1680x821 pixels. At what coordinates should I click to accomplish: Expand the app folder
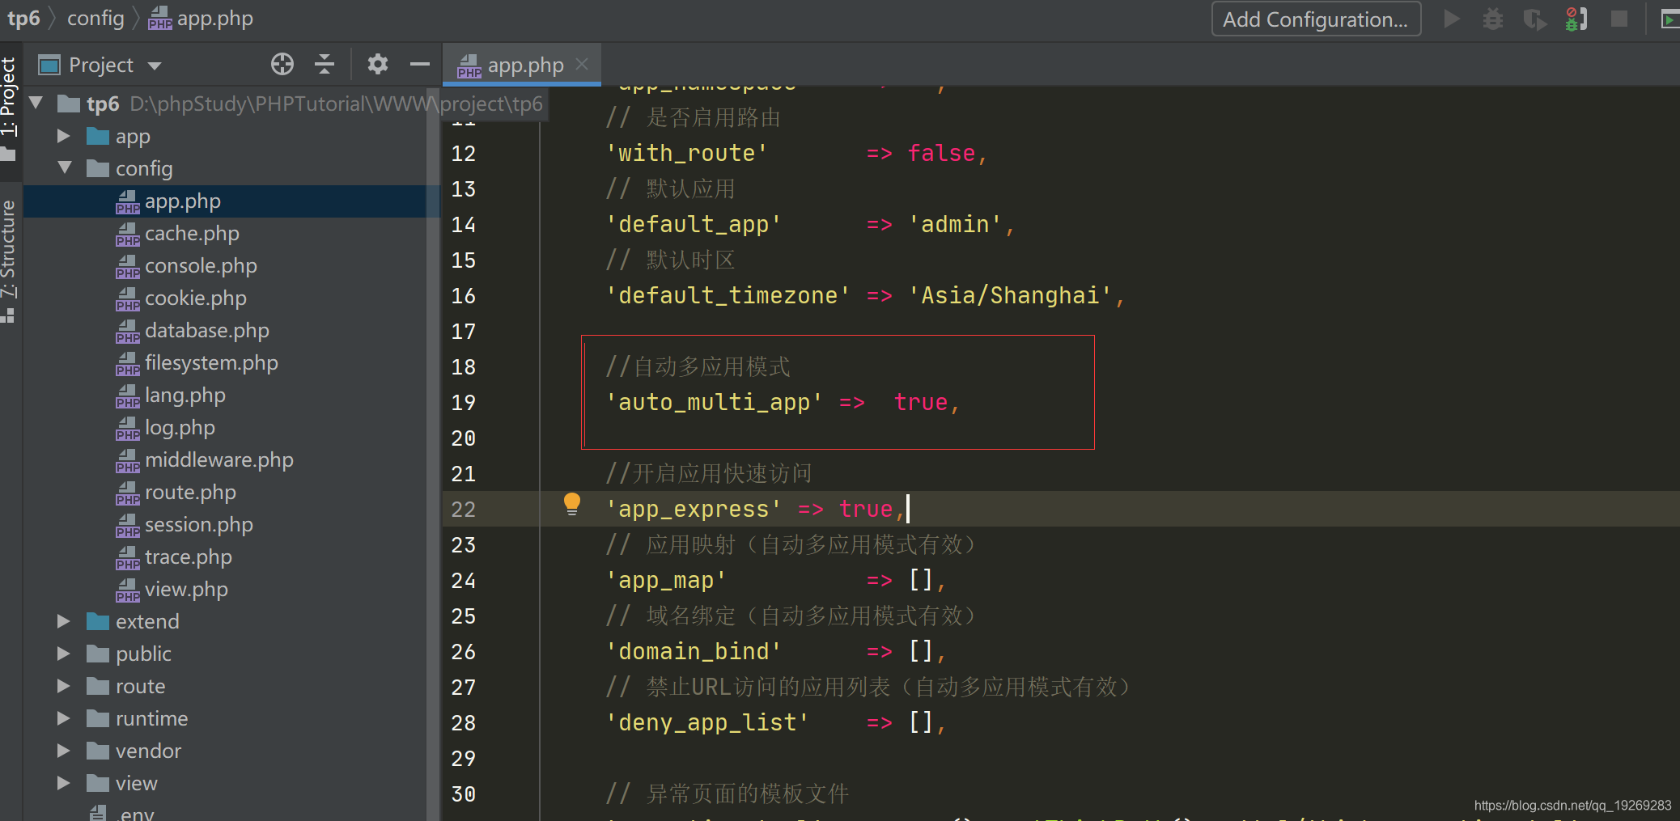tap(64, 136)
